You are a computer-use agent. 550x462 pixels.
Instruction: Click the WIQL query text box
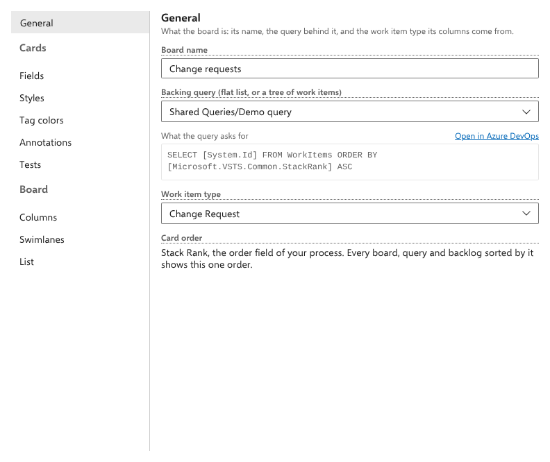(x=350, y=162)
